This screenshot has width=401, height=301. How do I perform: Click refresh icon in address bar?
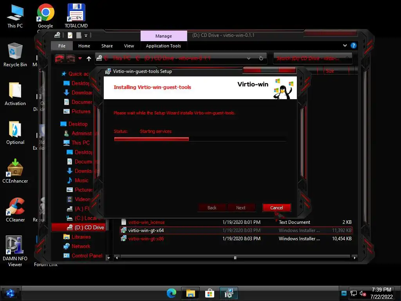tap(261, 58)
